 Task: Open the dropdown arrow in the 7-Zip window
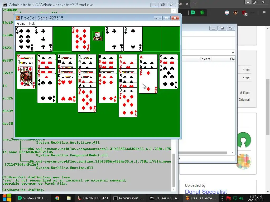(233, 53)
